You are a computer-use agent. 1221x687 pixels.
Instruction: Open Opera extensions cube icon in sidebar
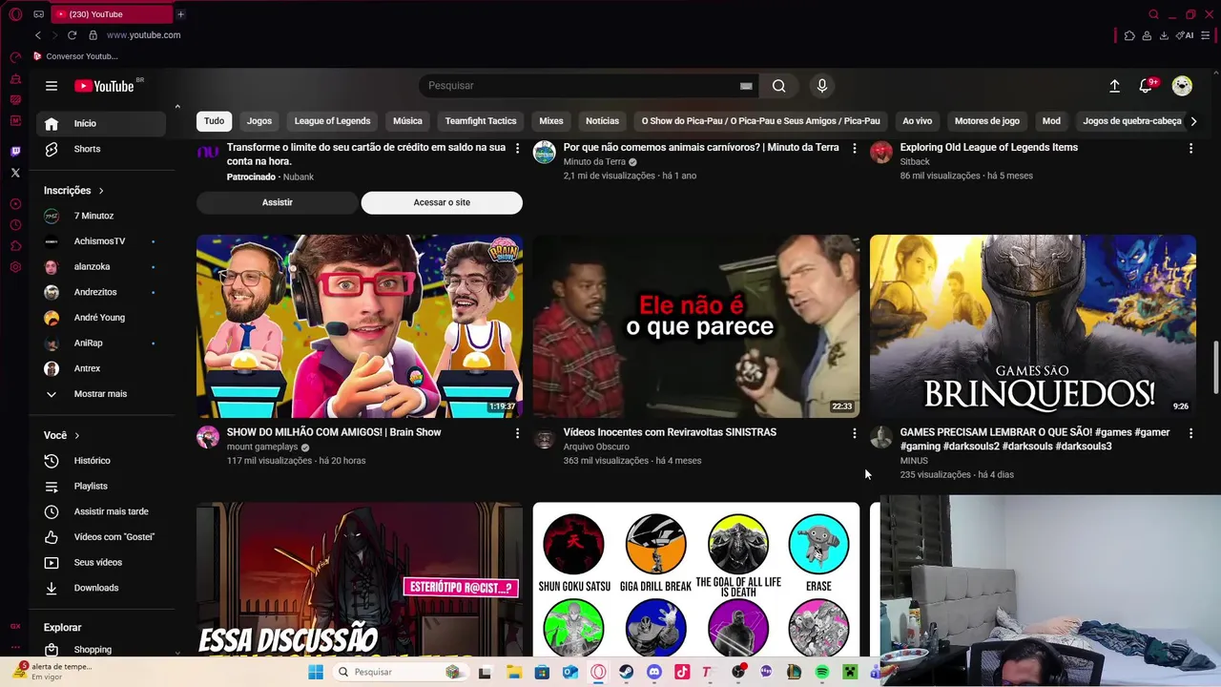coord(15,246)
